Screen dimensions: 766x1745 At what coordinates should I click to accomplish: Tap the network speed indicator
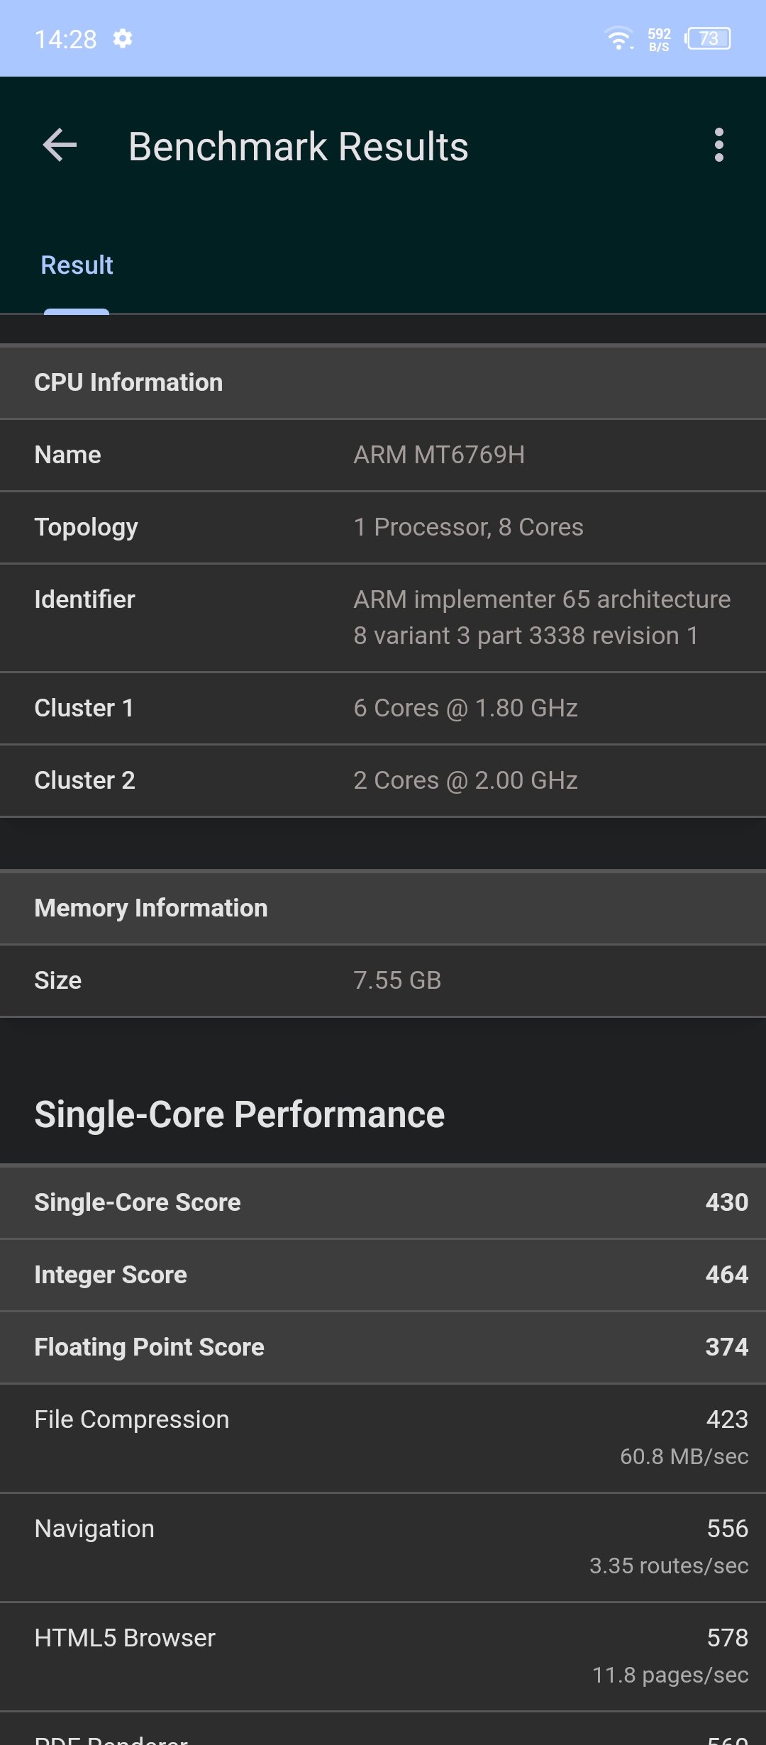point(659,40)
